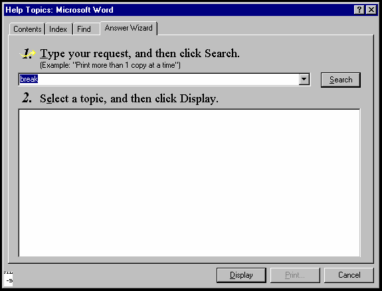The image size is (382, 291).
Task: Go to the Find tab
Action: coord(84,29)
